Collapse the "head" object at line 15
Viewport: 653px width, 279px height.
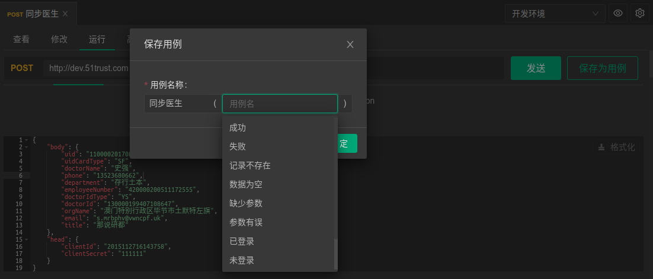pyautogui.click(x=27, y=239)
